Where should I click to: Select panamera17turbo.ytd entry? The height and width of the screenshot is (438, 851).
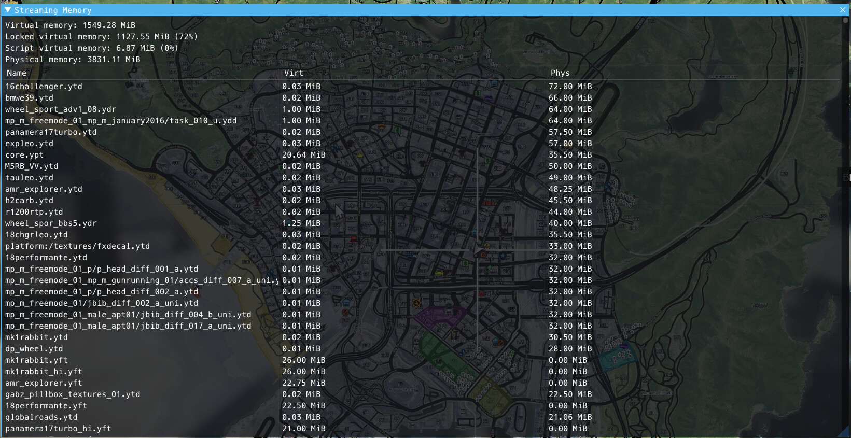pyautogui.click(x=51, y=132)
